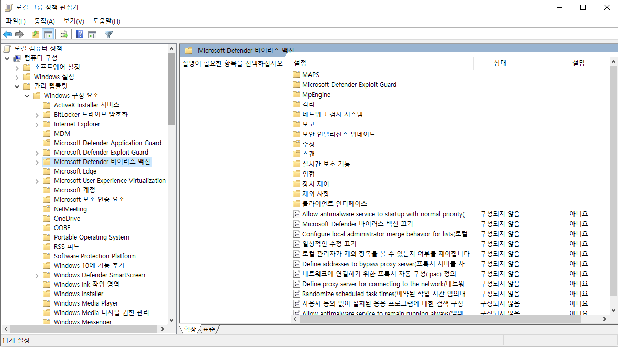Collapse the Windows 구성 요소 tree node
Image resolution: width=618 pixels, height=347 pixels.
[x=27, y=96]
